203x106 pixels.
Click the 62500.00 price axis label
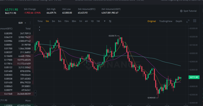(x=194, y=94)
